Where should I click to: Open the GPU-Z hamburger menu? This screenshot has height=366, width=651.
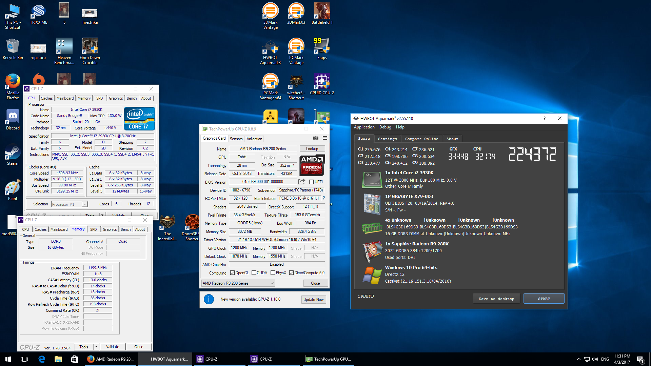pyautogui.click(x=325, y=138)
